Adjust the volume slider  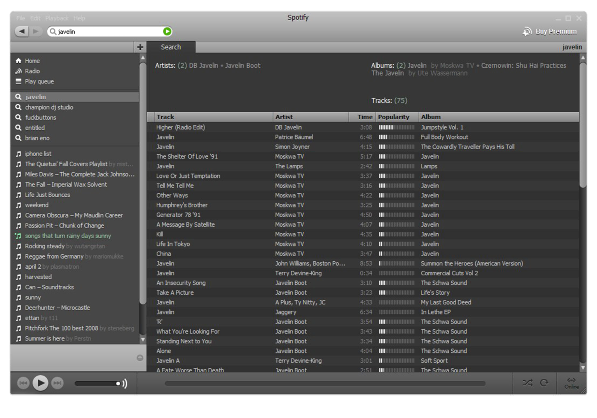[x=98, y=383]
